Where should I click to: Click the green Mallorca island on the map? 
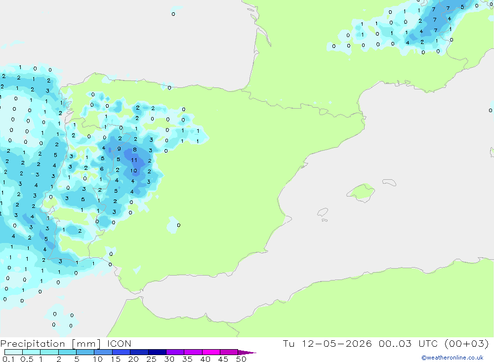361,192
